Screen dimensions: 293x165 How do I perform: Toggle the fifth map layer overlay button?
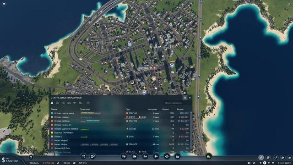[x=290, y=158]
